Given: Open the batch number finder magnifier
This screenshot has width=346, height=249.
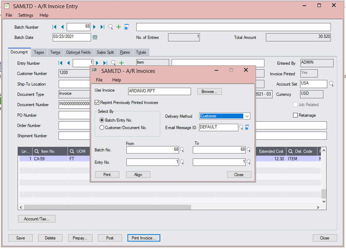Looking at the screenshot, I should click(x=111, y=27).
